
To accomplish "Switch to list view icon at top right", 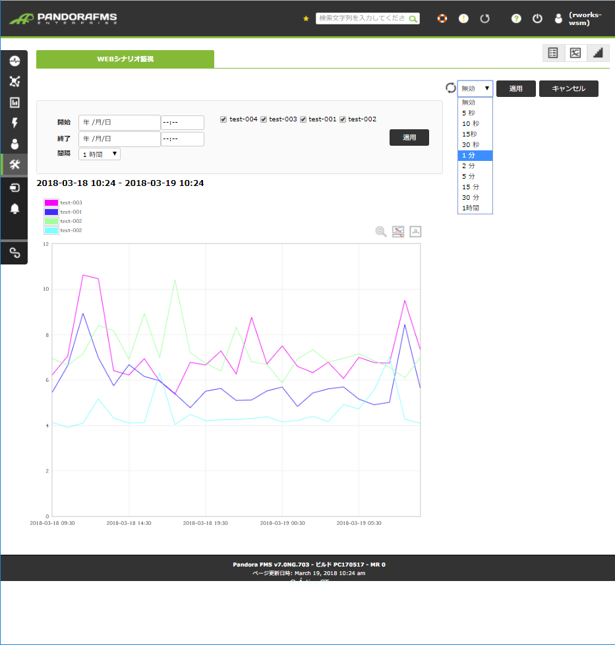I will 553,53.
